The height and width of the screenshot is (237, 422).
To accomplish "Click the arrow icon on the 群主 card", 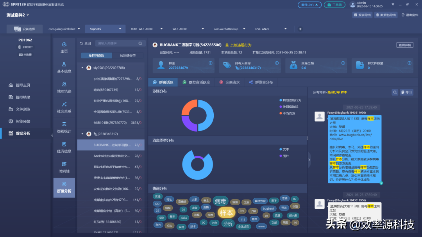I will (211, 63).
